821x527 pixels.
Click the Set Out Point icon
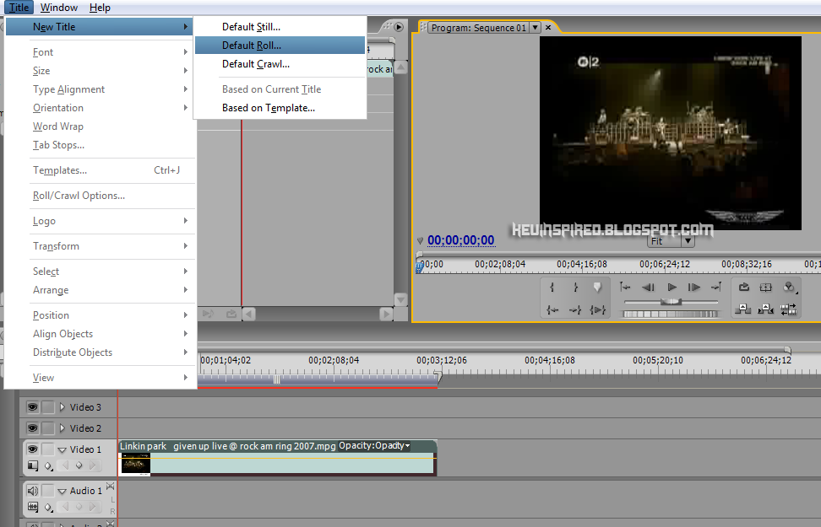tap(577, 286)
